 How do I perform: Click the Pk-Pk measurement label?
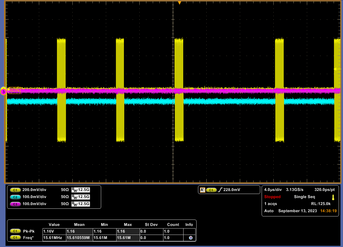click(x=29, y=231)
